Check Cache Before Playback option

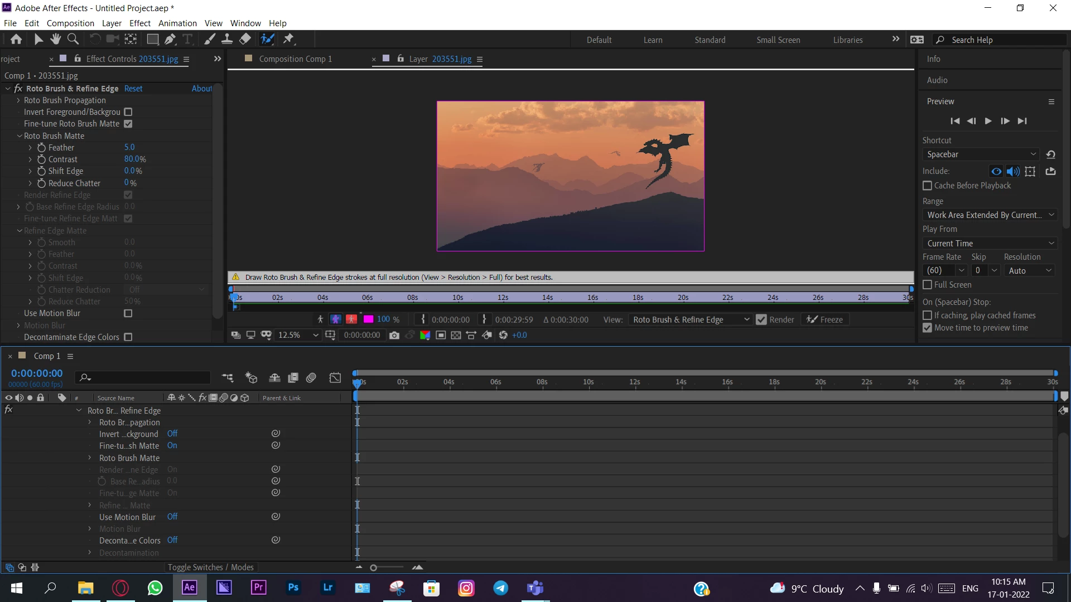click(x=927, y=186)
